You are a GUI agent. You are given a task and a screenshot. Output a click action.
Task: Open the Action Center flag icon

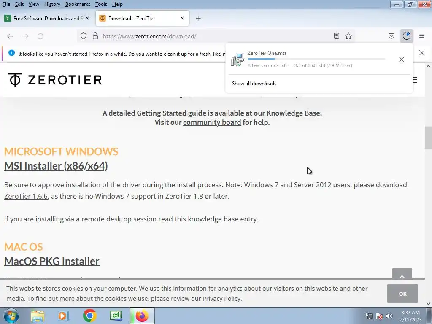[379, 316]
